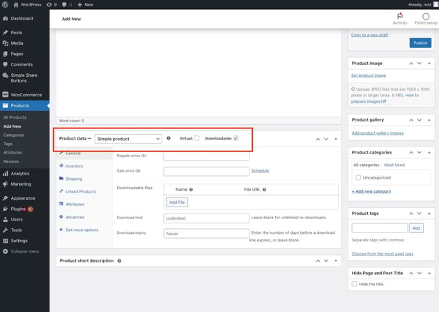Click Schedule sale price link
439x312 pixels.
[260, 170]
